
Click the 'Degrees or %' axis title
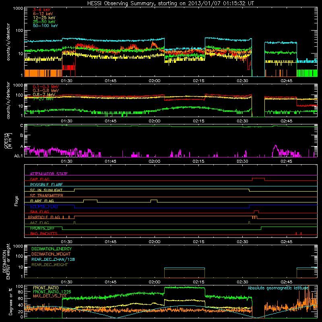(10, 302)
